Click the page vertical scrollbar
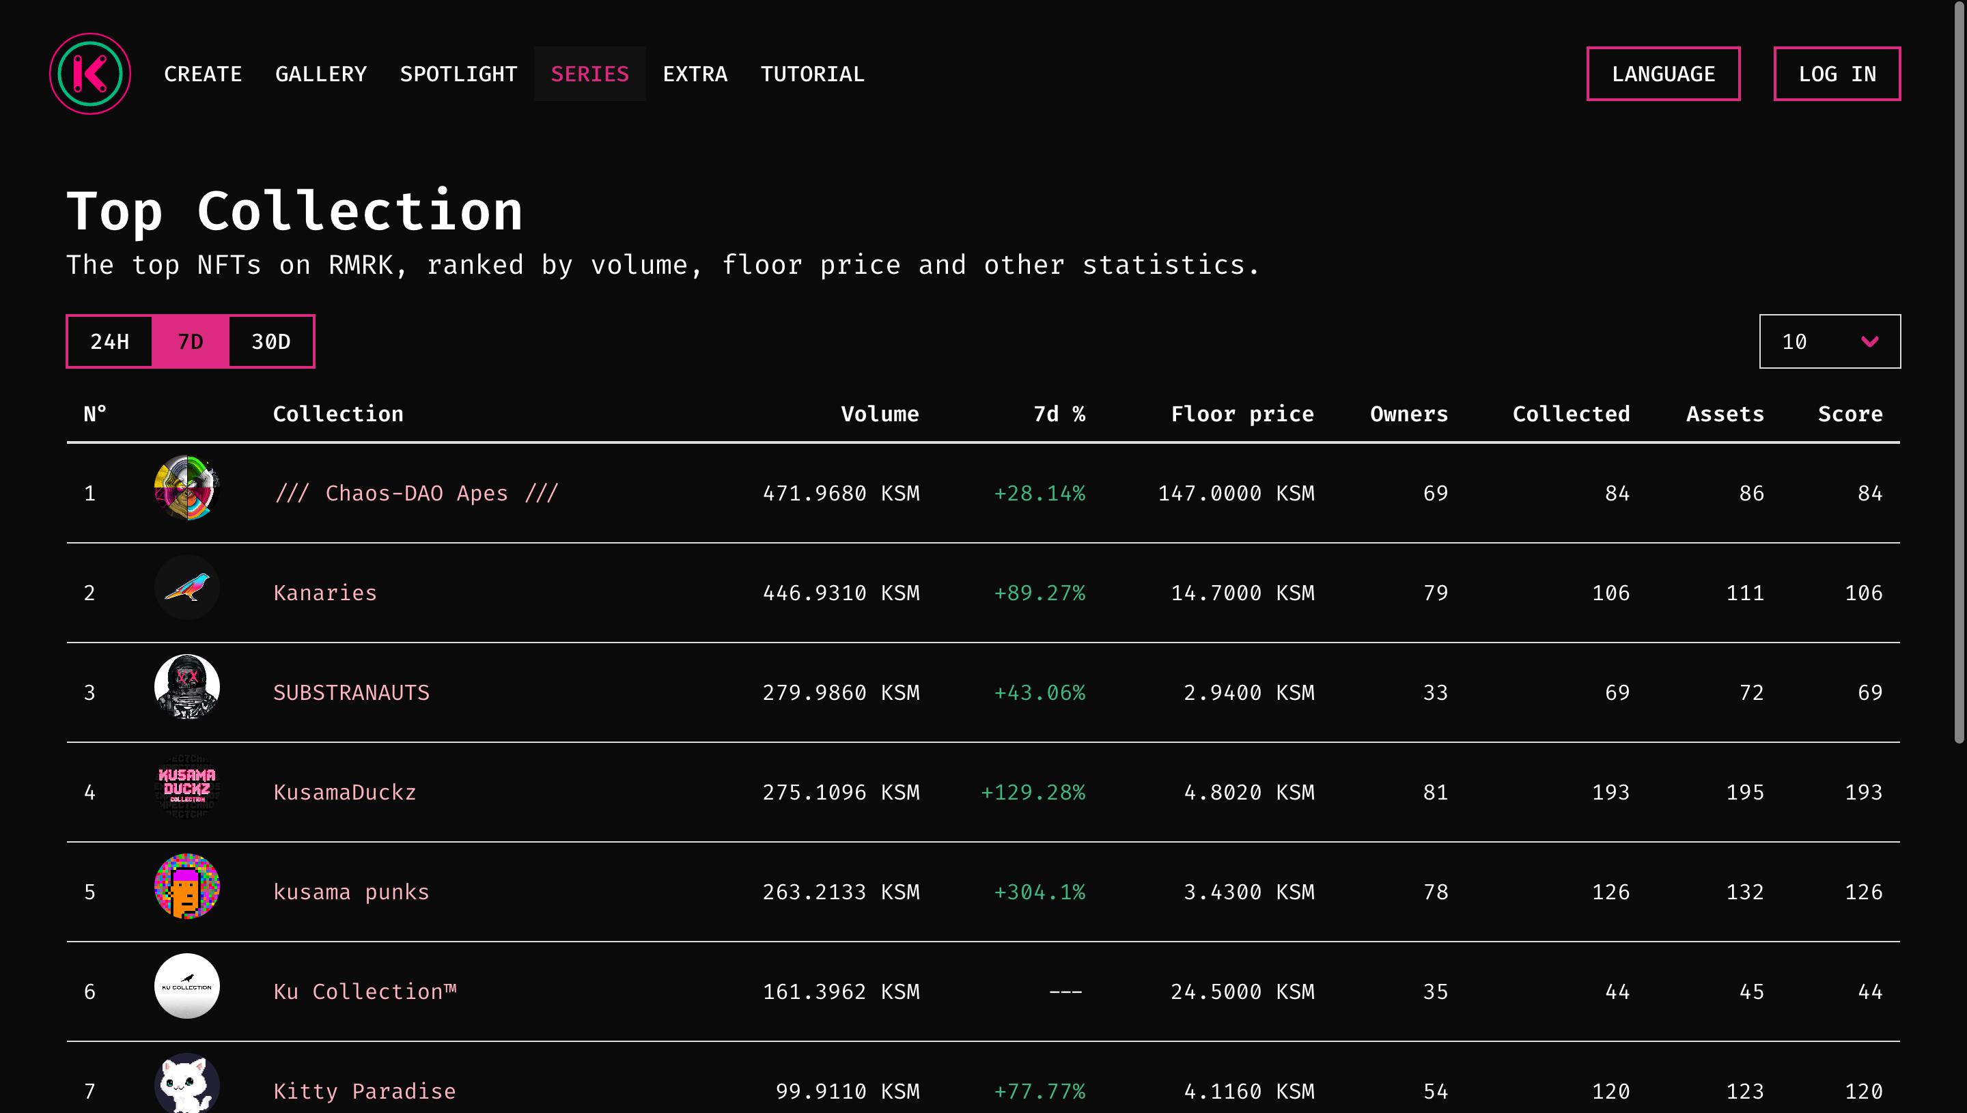The width and height of the screenshot is (1967, 1113). coord(1959,375)
